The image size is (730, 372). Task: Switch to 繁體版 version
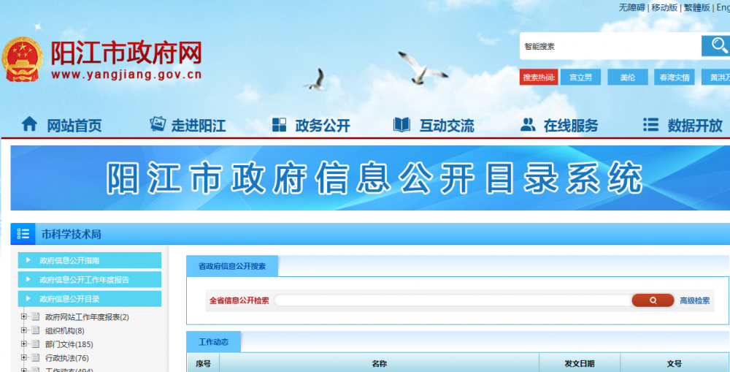click(x=696, y=7)
